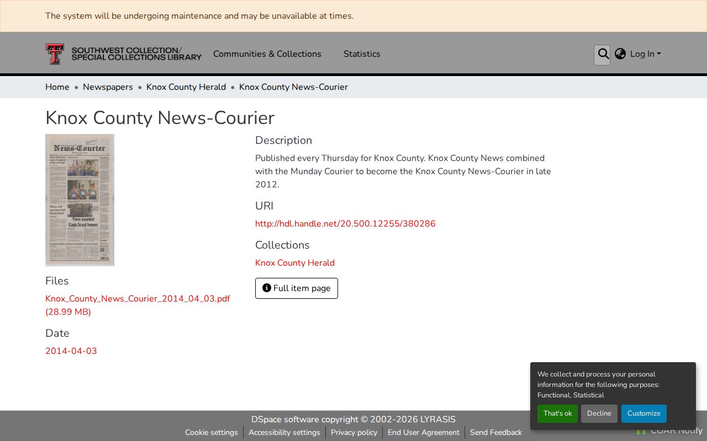Go to Home breadcrumb
This screenshot has width=707, height=441.
coord(57,87)
